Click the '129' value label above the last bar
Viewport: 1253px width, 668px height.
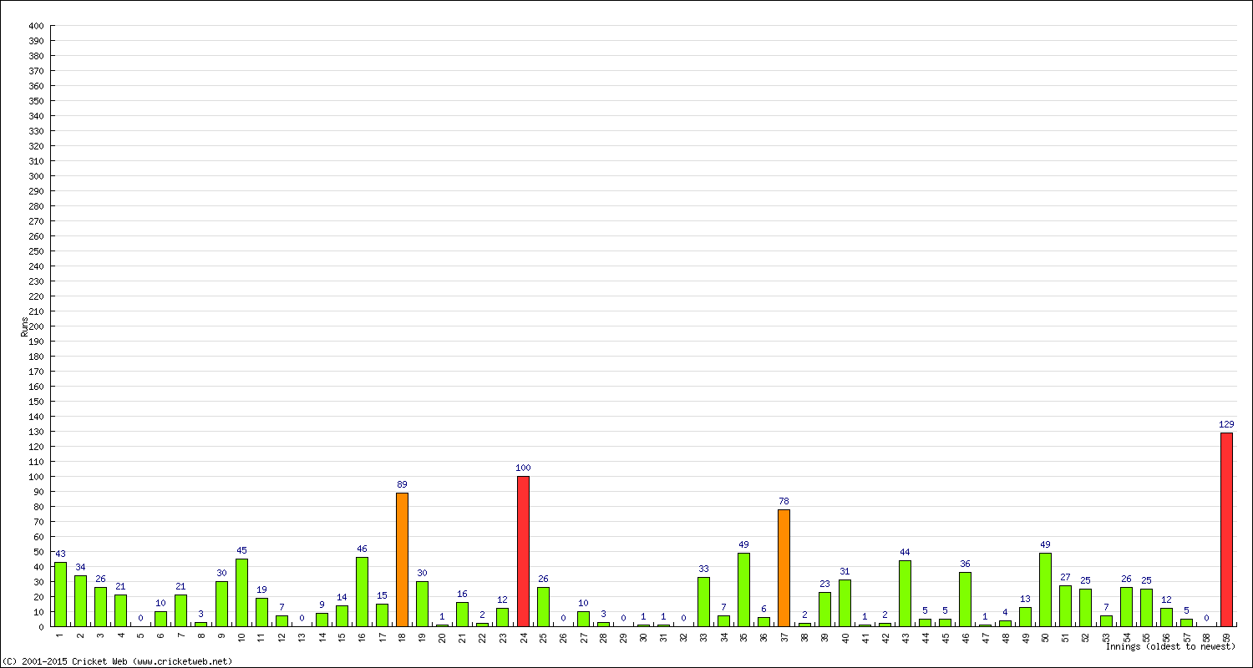pyautogui.click(x=1226, y=424)
